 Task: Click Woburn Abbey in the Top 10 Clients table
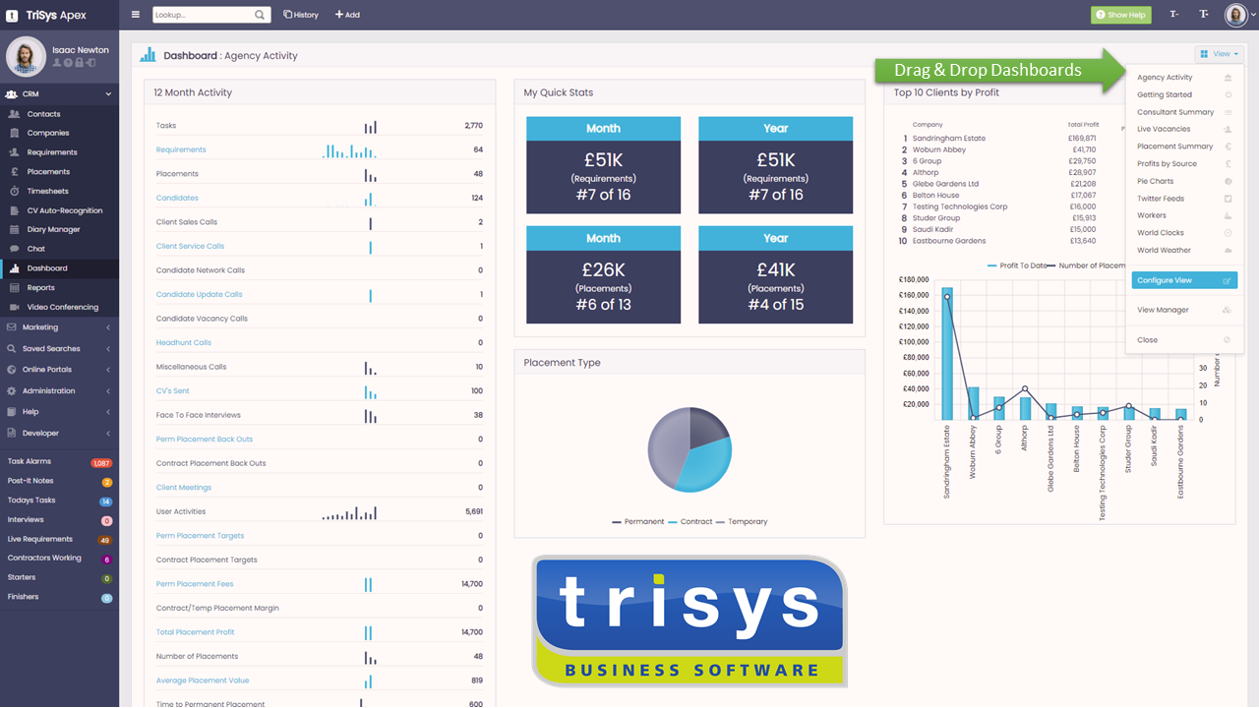pos(939,149)
